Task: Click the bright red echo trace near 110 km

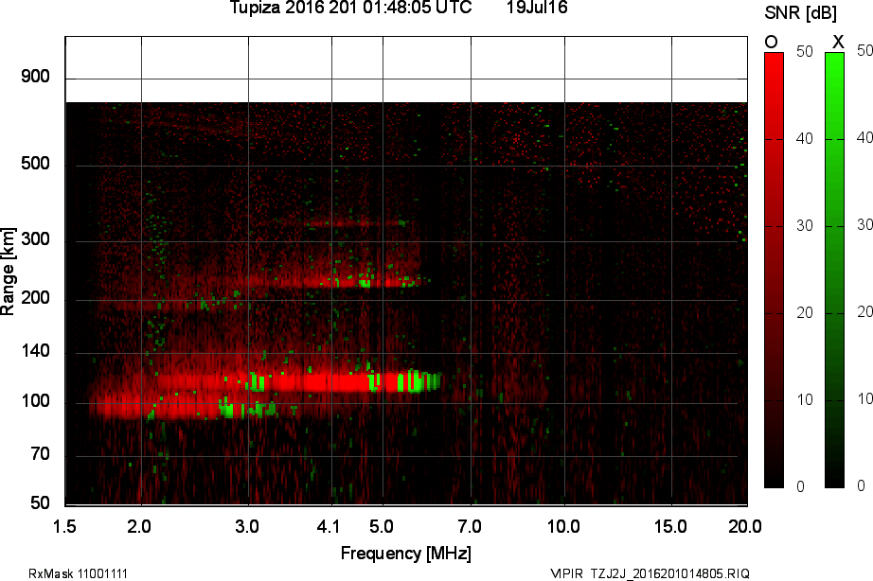Action: point(312,382)
